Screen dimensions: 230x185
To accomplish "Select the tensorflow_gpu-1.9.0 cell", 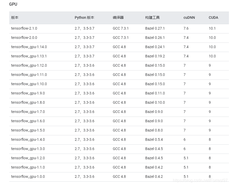I will tap(28, 93).
